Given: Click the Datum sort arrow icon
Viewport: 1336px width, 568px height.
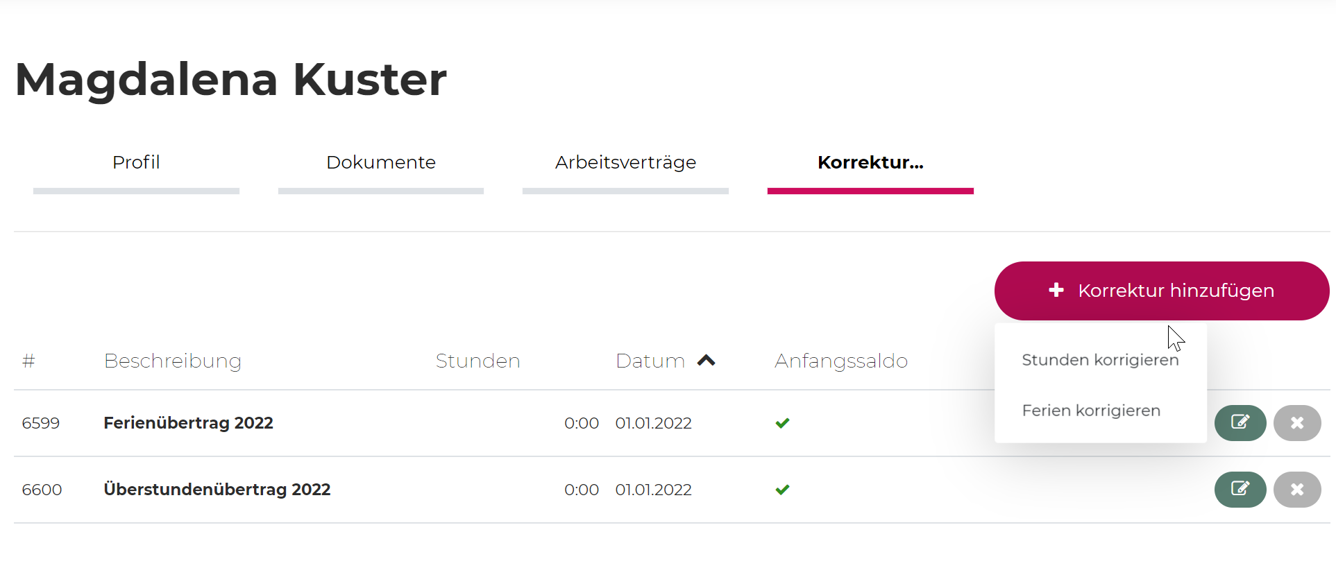Looking at the screenshot, I should coord(706,360).
